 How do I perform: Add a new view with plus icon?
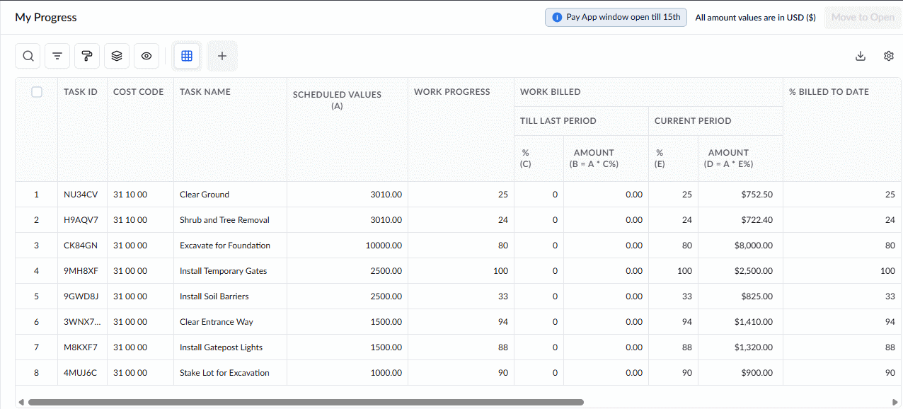point(222,56)
